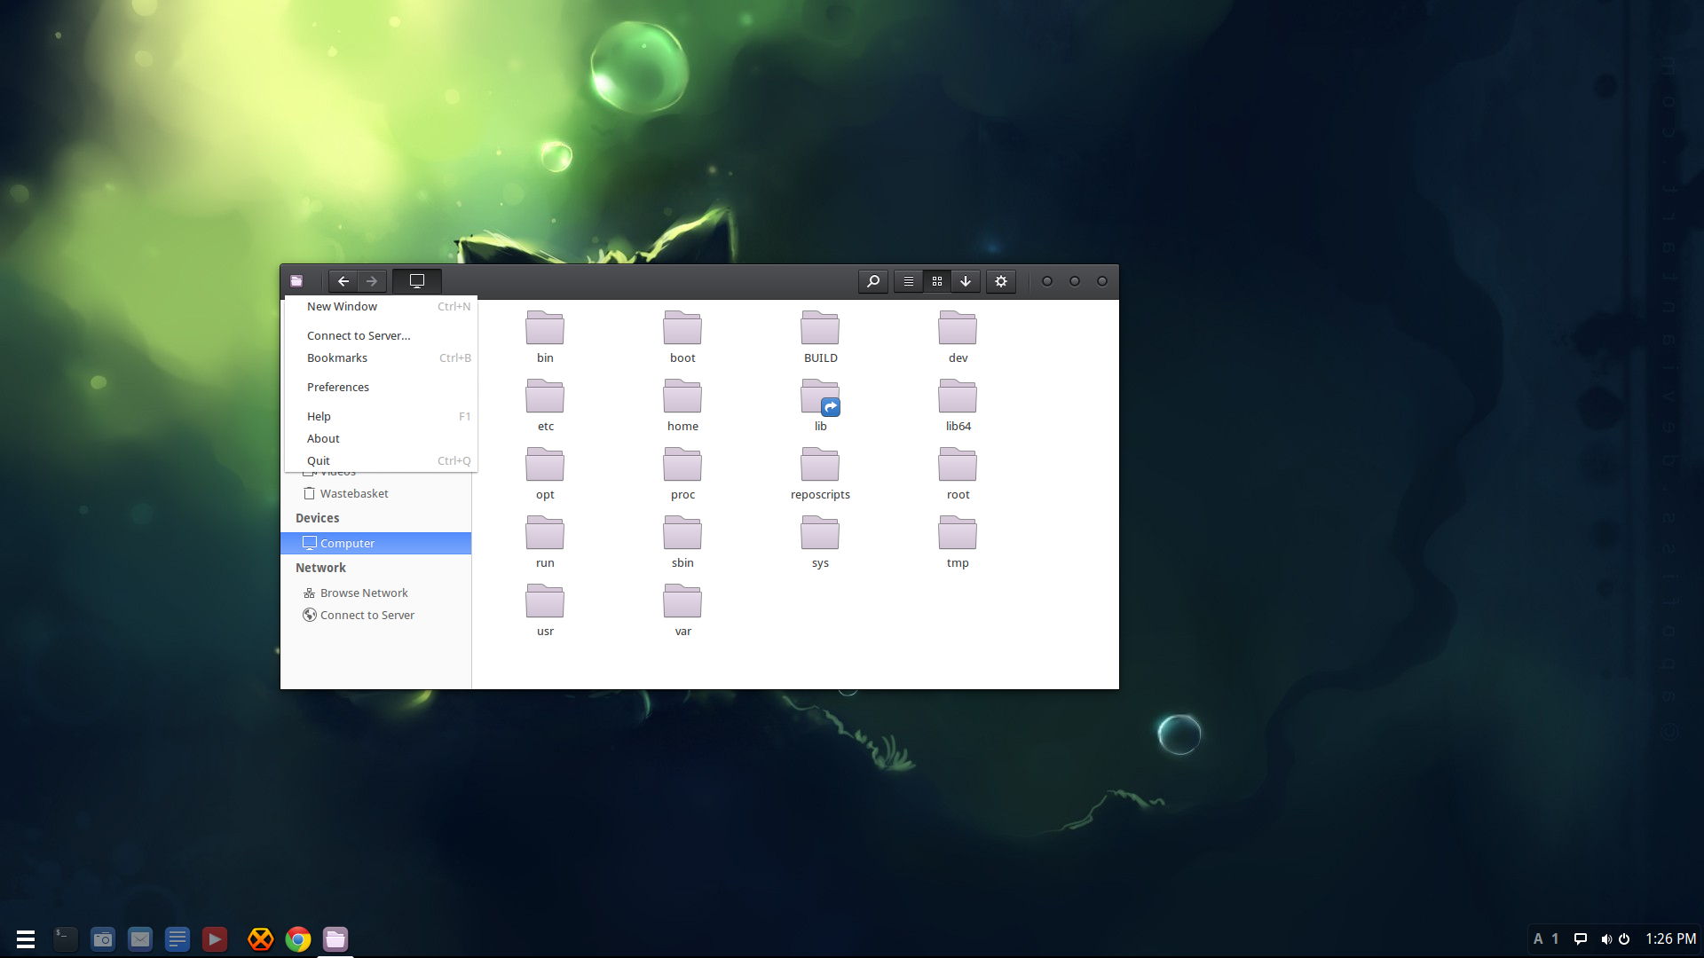Switch to icon grid view
This screenshot has width=1704, height=958.
[937, 281]
